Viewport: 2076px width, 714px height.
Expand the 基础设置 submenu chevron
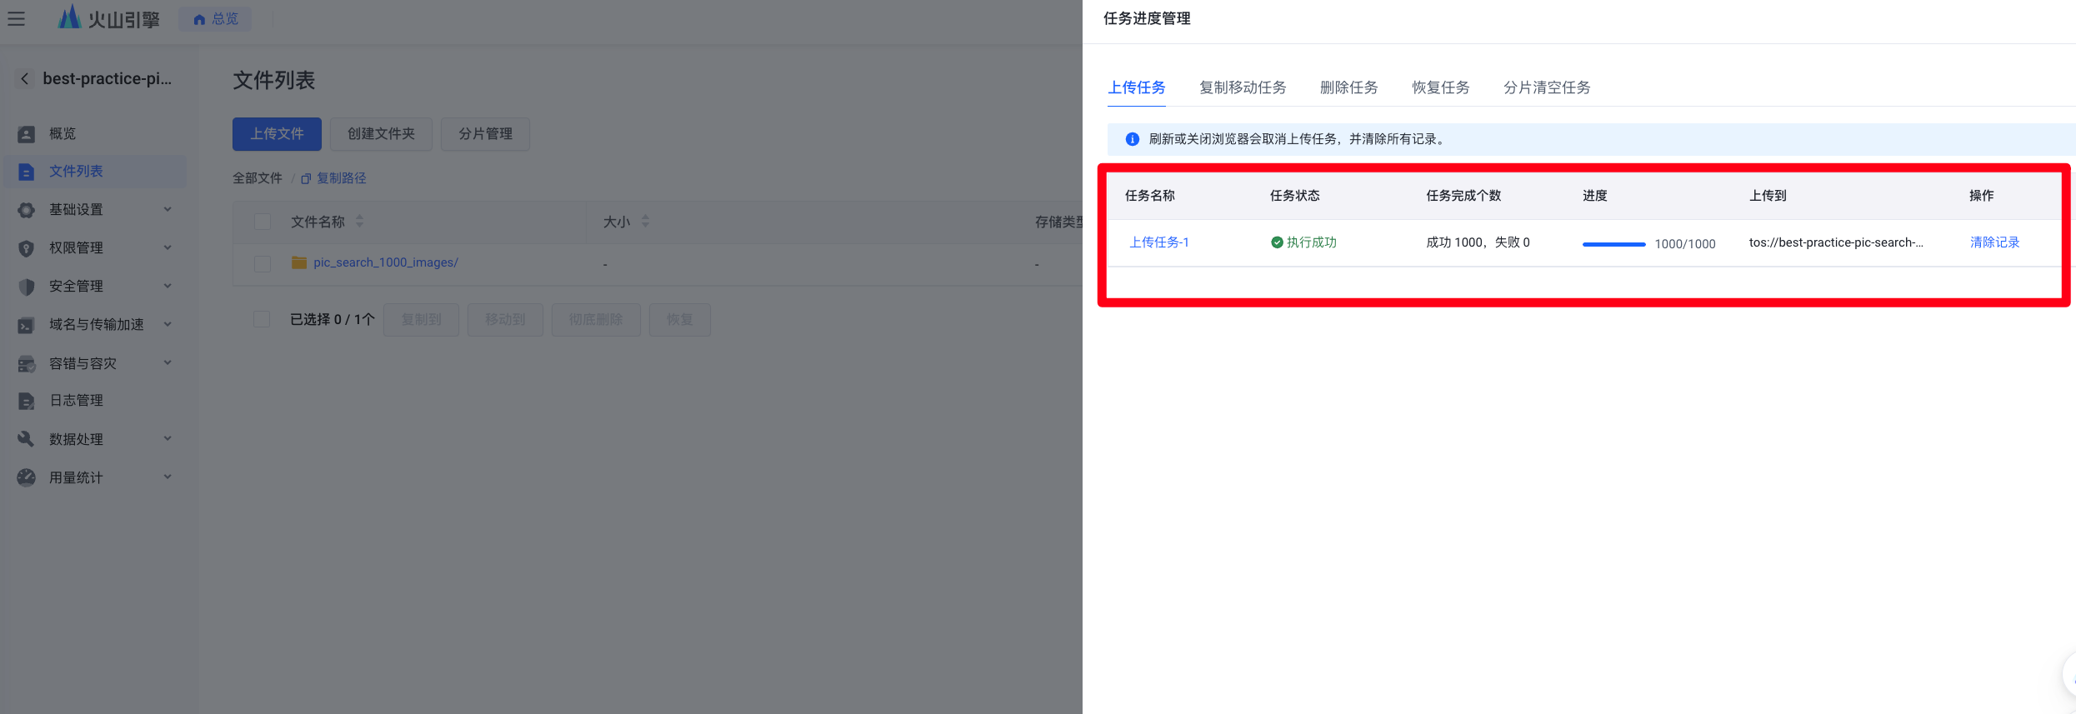point(168,209)
